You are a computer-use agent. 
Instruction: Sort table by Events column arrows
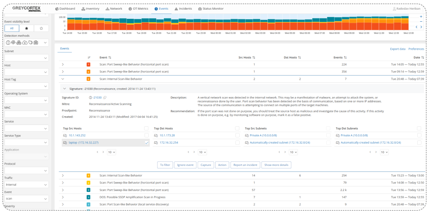pos(345,57)
